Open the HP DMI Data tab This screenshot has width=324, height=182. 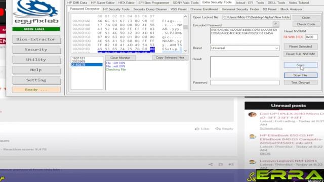(x=77, y=3)
